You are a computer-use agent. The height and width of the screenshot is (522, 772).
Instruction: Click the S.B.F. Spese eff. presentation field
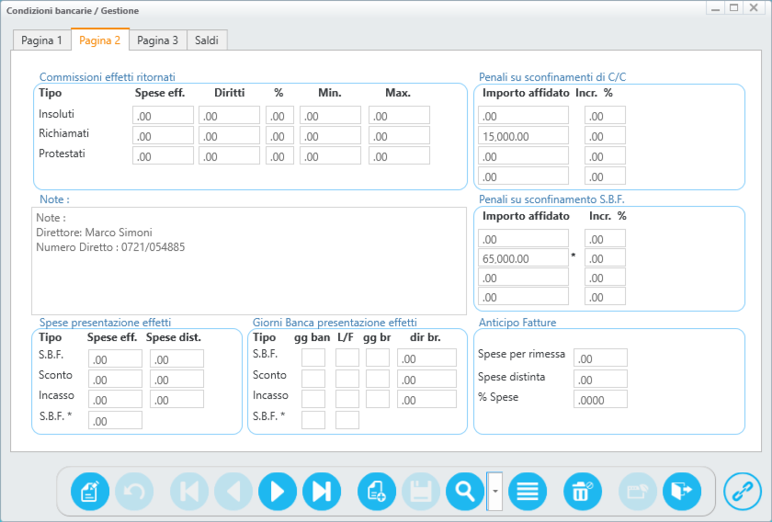pyautogui.click(x=115, y=359)
